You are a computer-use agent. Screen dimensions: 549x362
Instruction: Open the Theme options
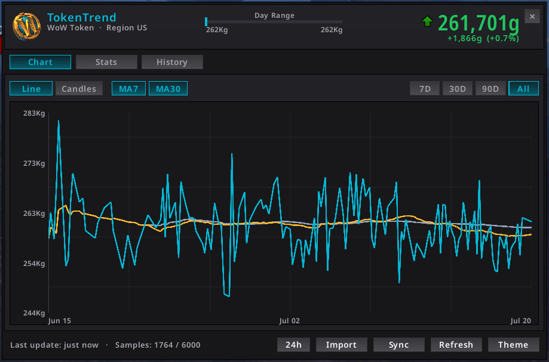coord(513,345)
